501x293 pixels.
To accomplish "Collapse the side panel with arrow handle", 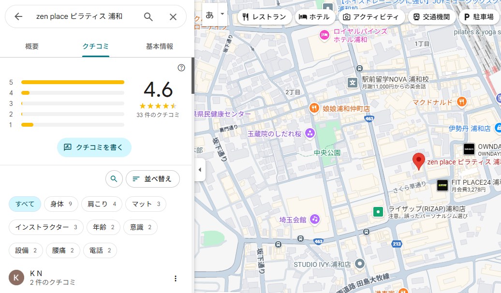I will click(200, 170).
